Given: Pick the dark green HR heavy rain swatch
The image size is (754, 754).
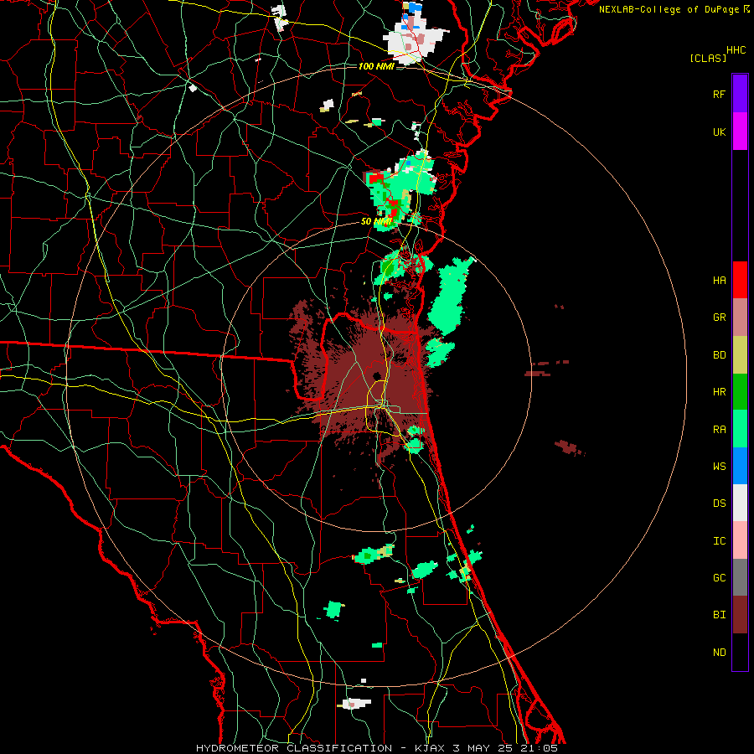Looking at the screenshot, I should click(740, 392).
